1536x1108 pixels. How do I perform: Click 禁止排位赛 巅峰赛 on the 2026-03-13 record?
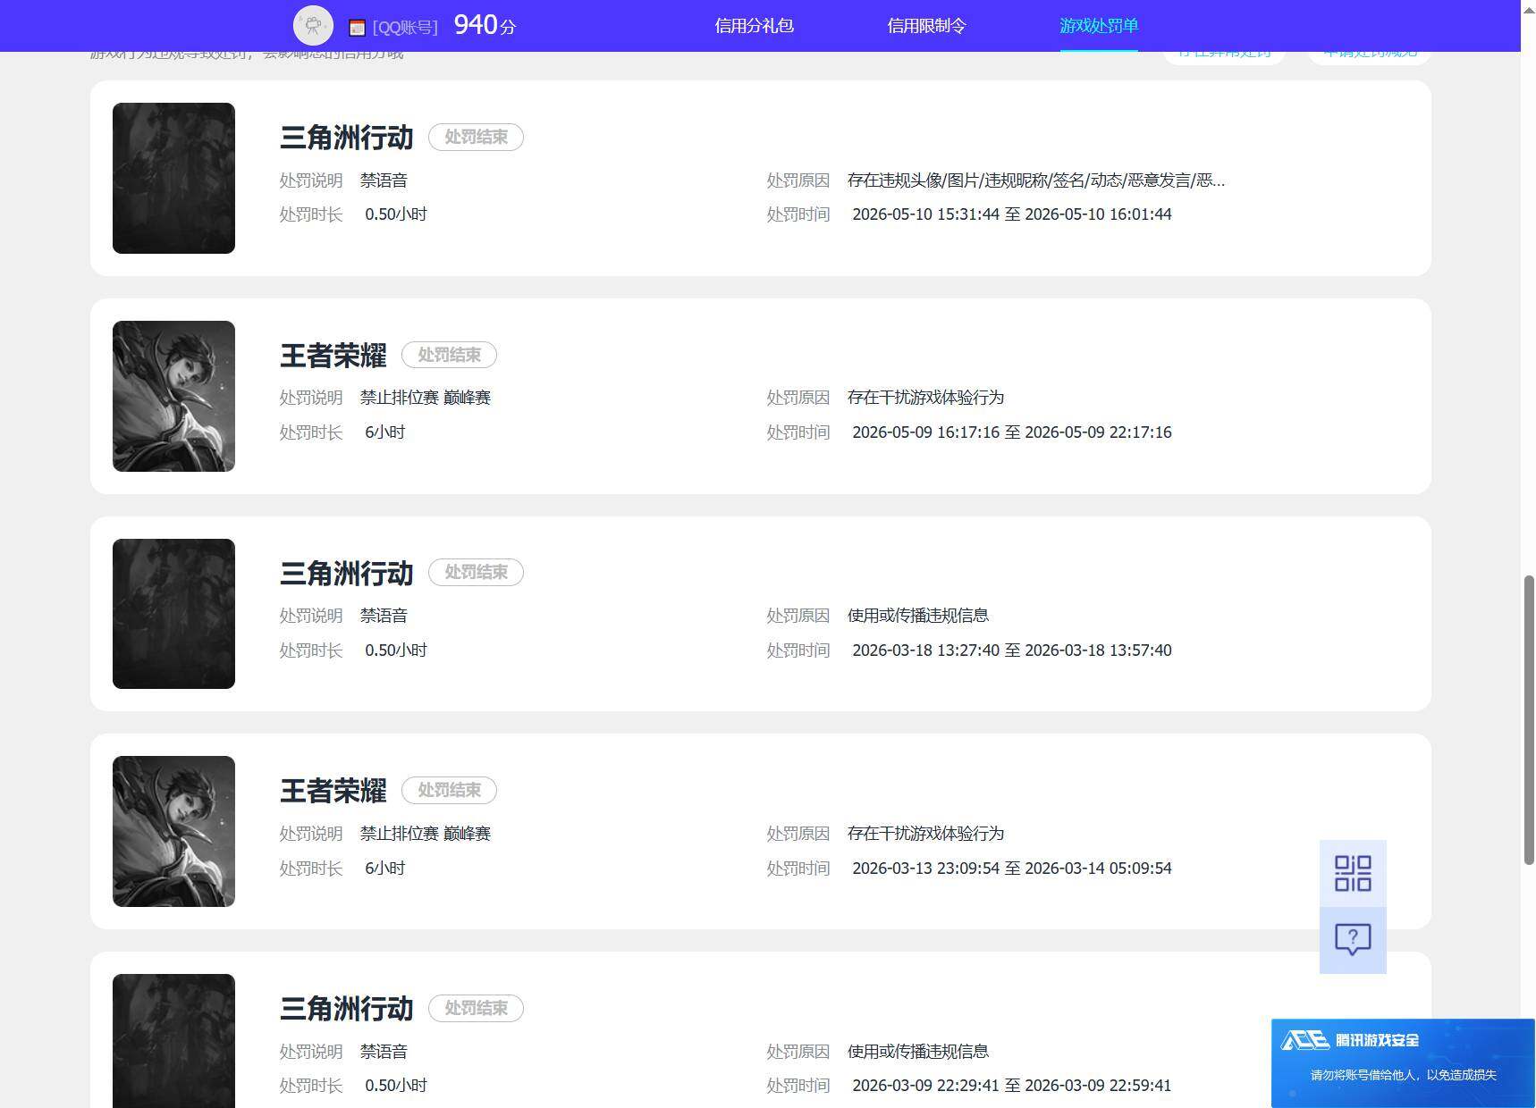click(x=426, y=834)
